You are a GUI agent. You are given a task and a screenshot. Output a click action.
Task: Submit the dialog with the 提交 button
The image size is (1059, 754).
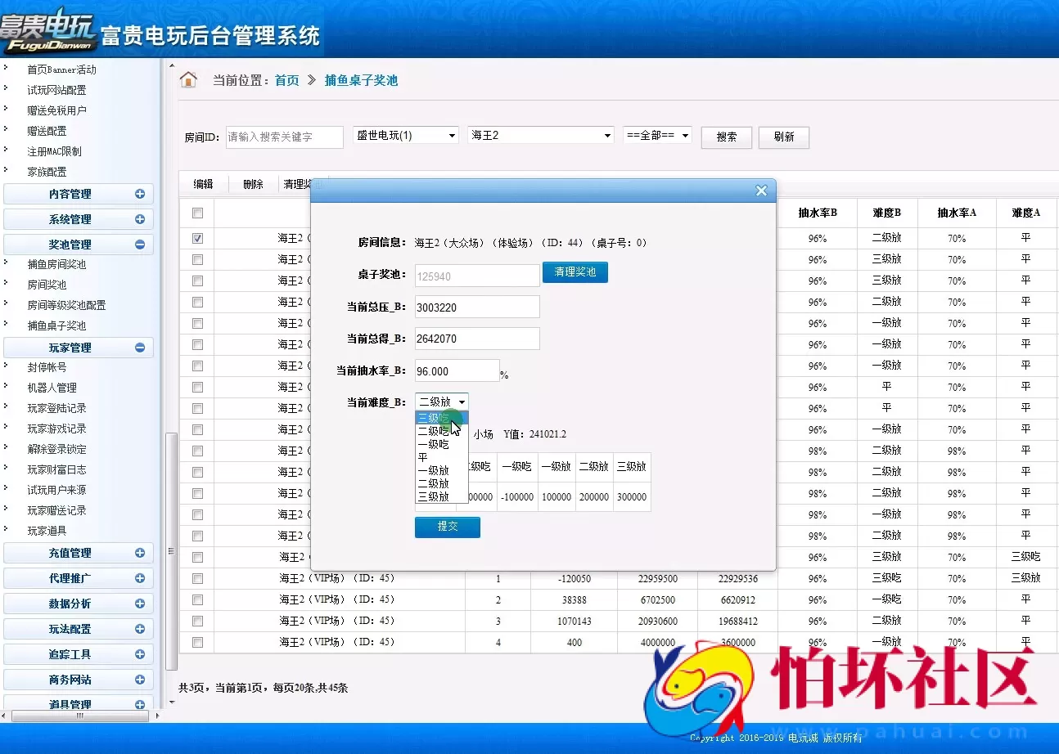[447, 527]
